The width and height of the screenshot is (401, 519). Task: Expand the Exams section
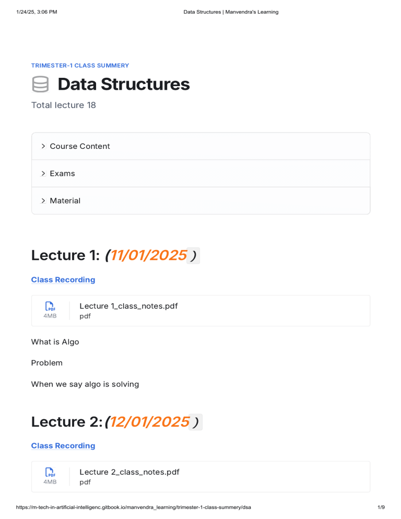(63, 173)
